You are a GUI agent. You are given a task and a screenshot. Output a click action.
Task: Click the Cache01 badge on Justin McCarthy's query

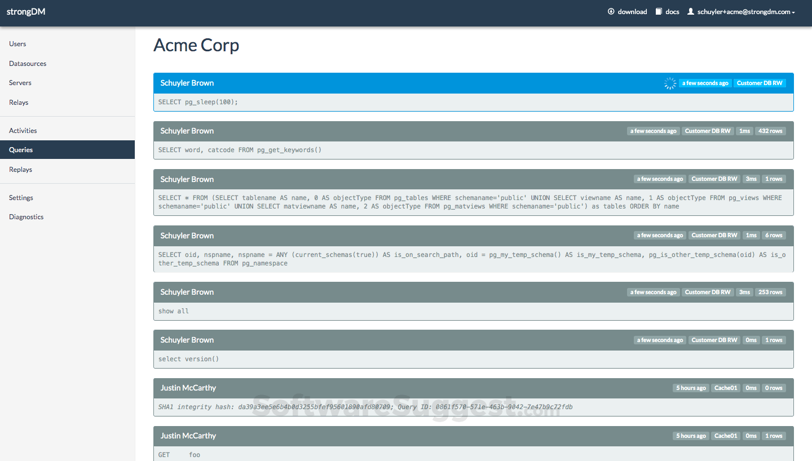click(x=725, y=388)
